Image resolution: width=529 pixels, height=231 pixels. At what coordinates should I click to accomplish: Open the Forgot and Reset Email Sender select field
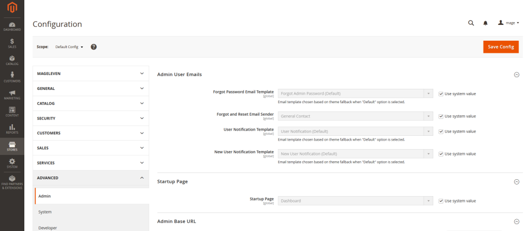[355, 116]
